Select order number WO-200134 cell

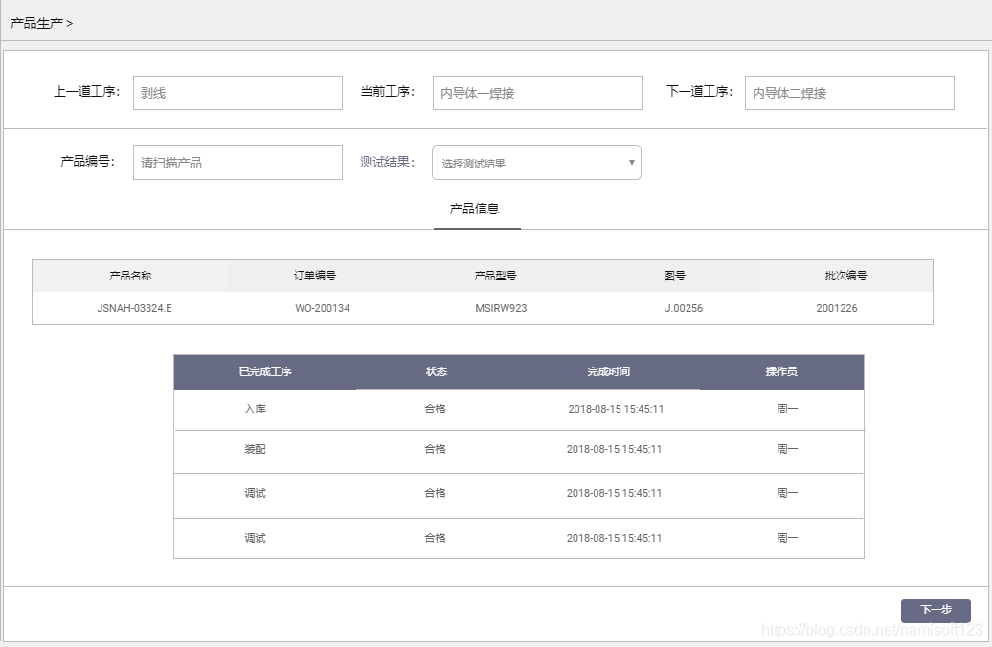coord(323,308)
